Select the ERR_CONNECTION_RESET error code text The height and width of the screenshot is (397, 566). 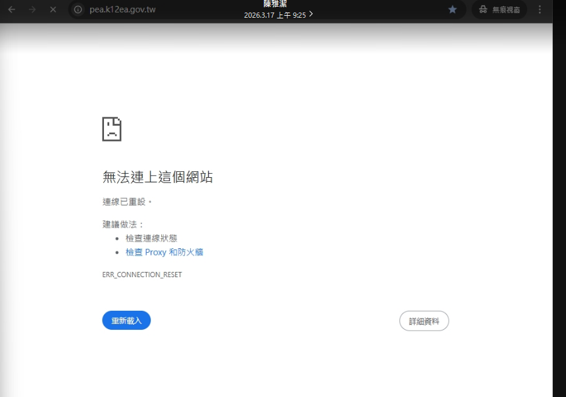(x=142, y=275)
